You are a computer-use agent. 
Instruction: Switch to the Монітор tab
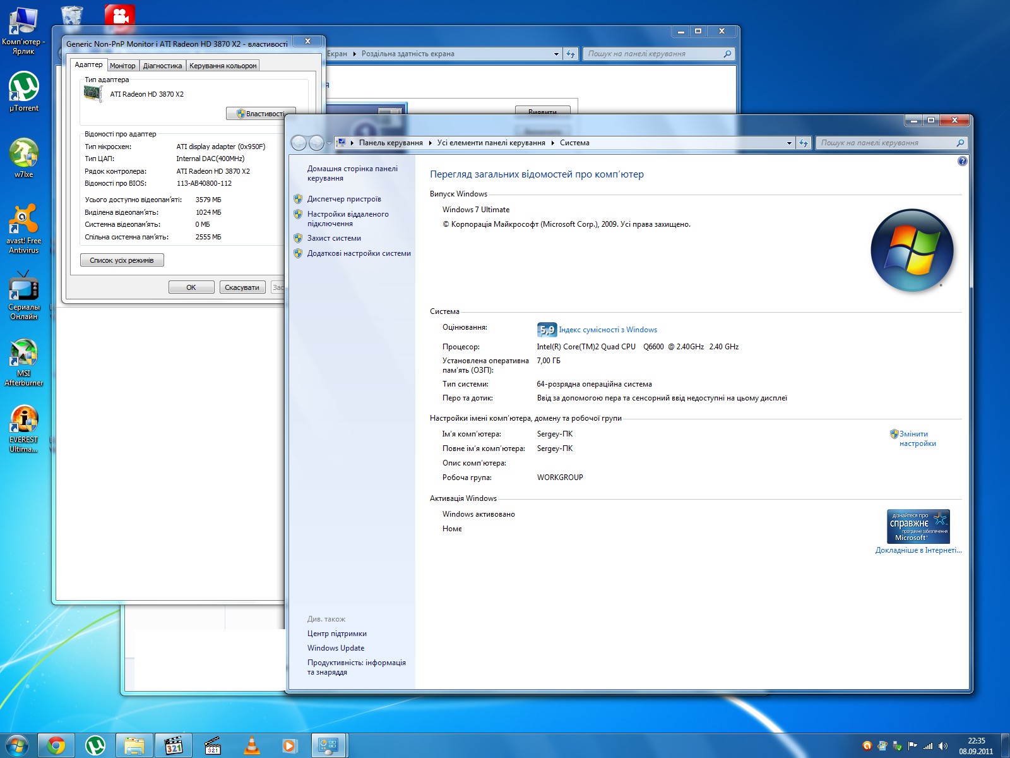pos(122,66)
